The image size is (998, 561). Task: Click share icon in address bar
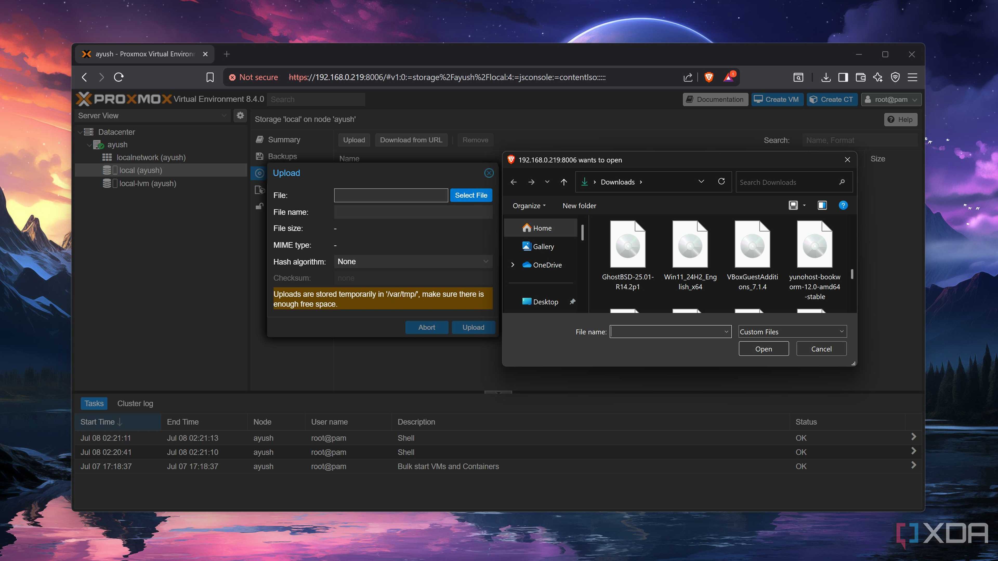pyautogui.click(x=688, y=77)
